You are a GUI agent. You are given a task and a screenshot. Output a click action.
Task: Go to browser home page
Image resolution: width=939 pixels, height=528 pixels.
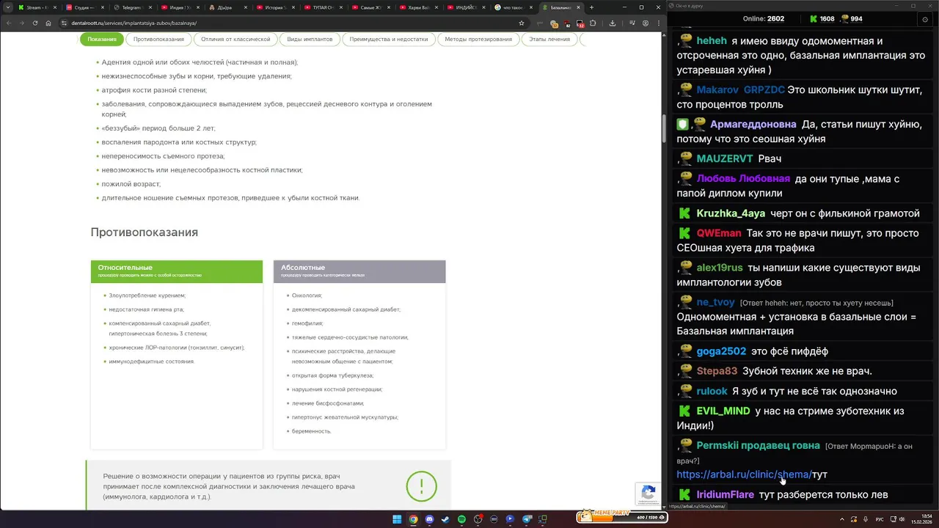click(x=48, y=23)
